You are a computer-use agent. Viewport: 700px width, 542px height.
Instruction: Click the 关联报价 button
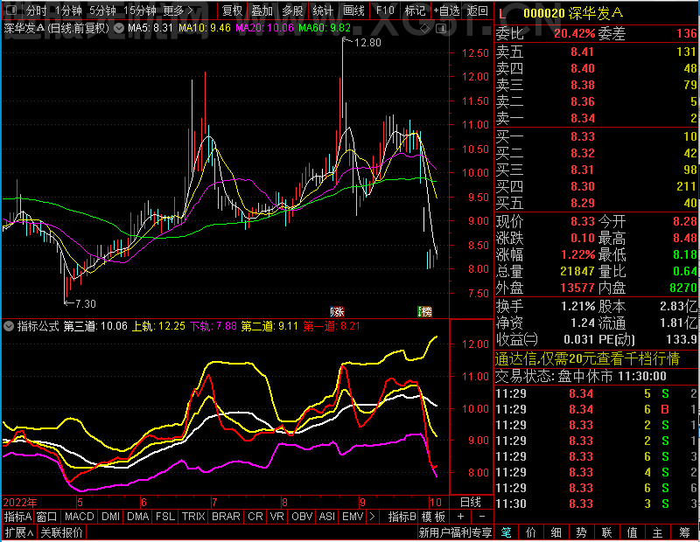click(61, 532)
